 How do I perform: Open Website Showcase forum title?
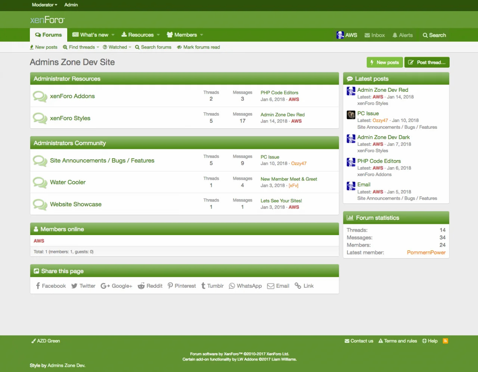click(x=76, y=204)
